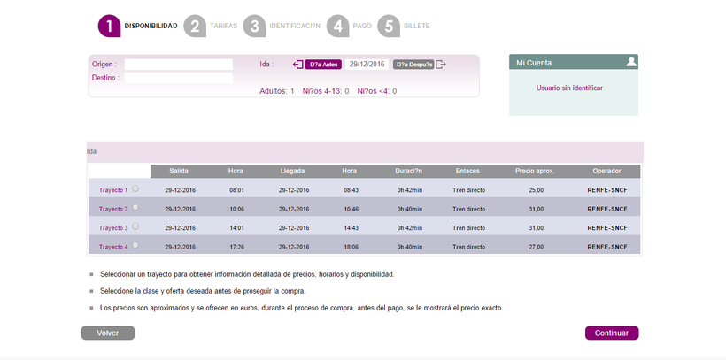Select the Trayecto 1 radio button
Viewport: 726px width, 360px height.
[135, 188]
